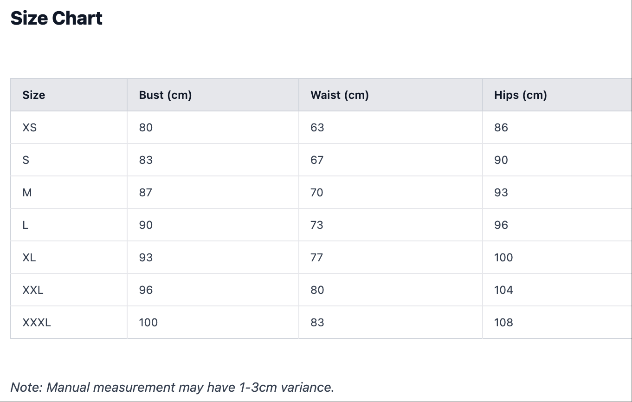Click the XS size row label
Viewport: 632px width, 402px height.
click(29, 128)
